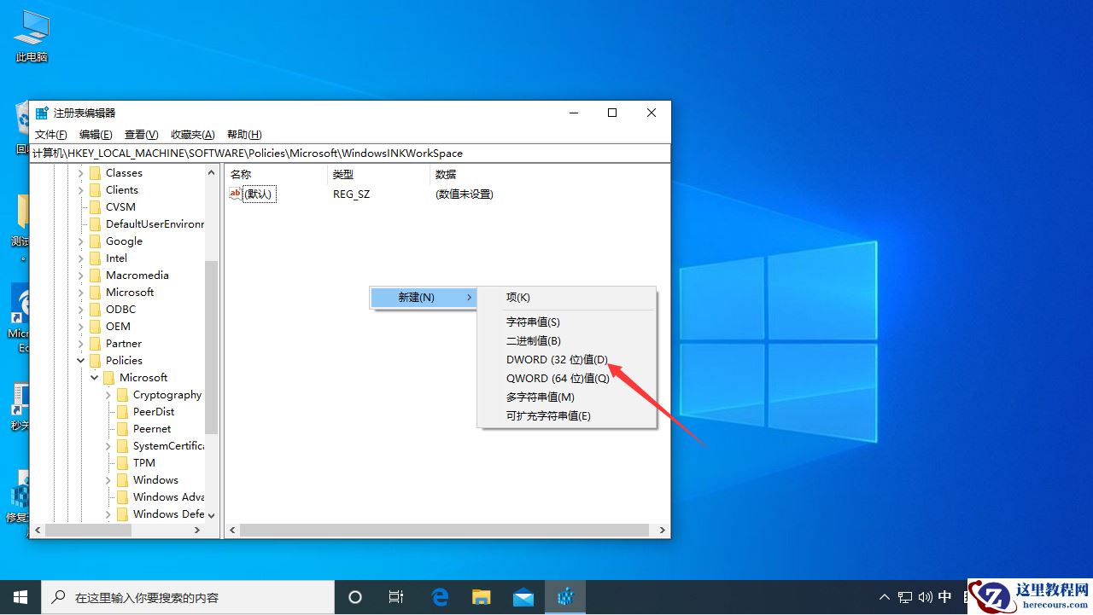Select the TPM registry key
The width and height of the screenshot is (1093, 615).
[144, 462]
